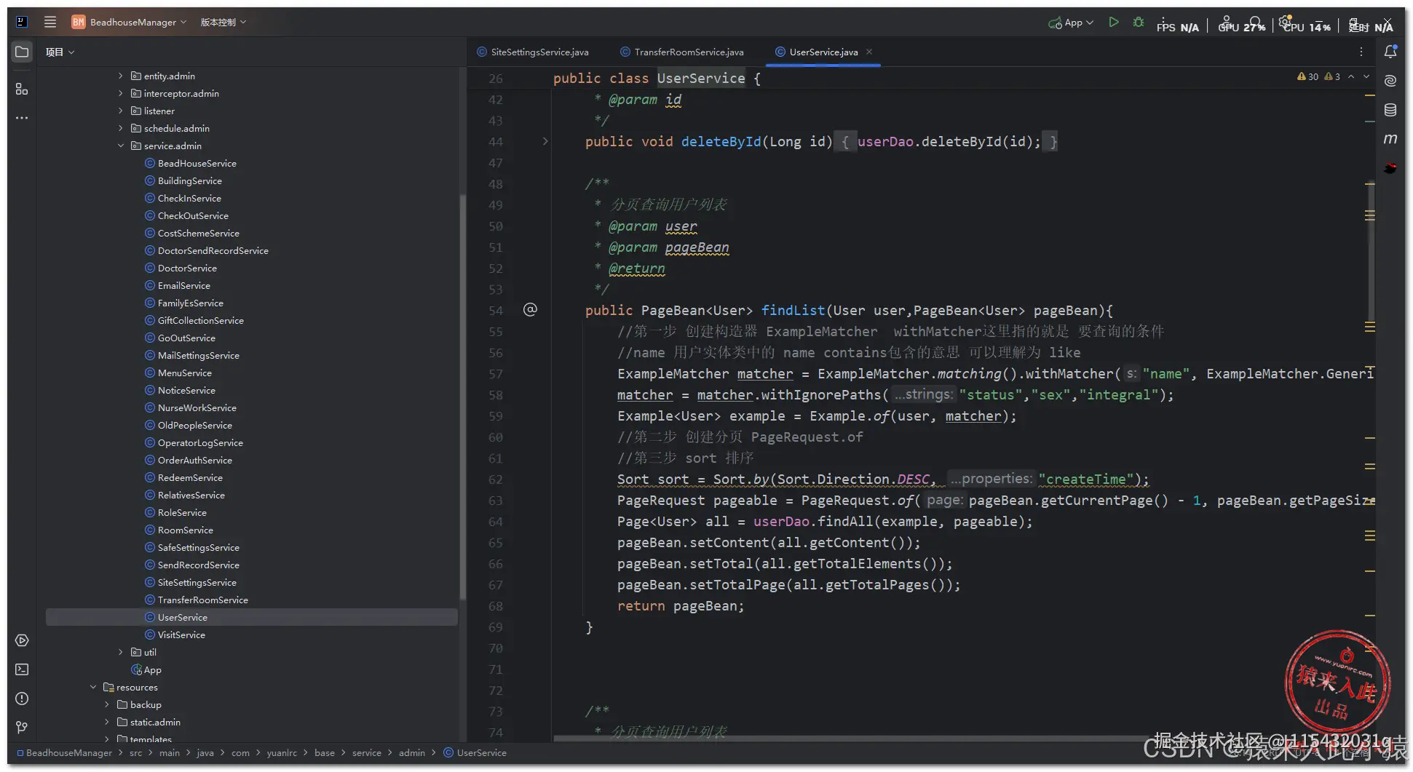Screen dimensions: 1413x772
Task: Click the 'service' breadcrumb segment
Action: click(x=366, y=752)
